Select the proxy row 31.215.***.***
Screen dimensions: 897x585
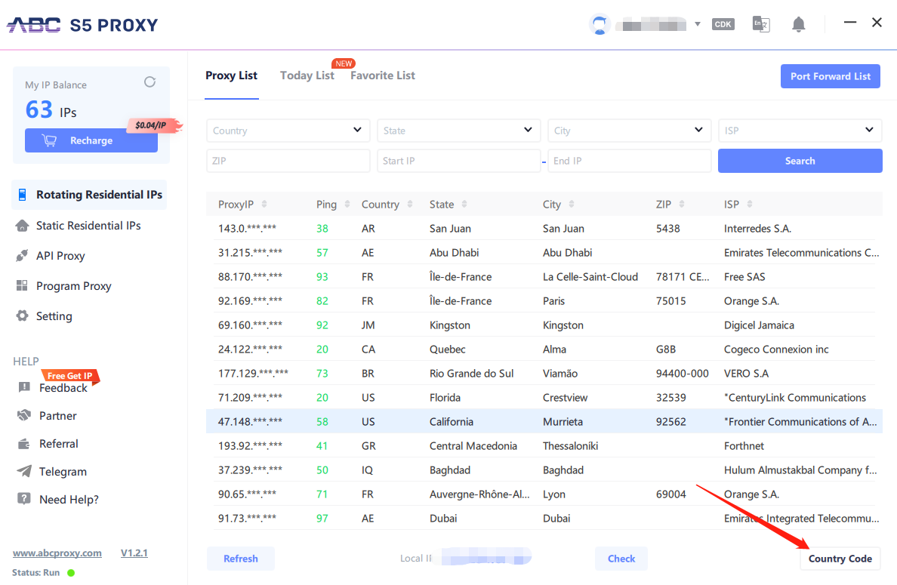tap(544, 252)
